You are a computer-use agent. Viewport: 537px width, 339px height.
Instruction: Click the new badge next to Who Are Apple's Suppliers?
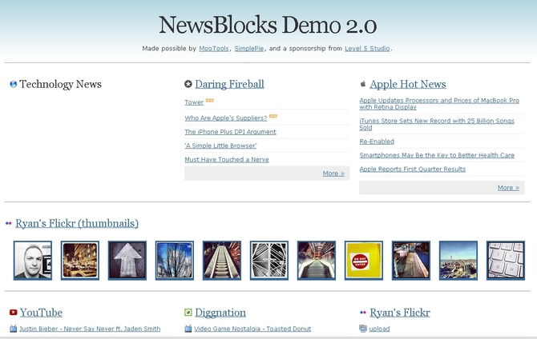pyautogui.click(x=273, y=116)
